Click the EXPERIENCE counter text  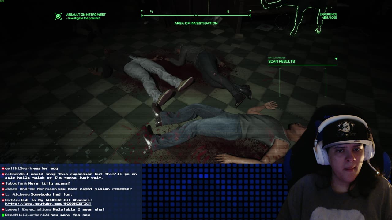click(328, 16)
